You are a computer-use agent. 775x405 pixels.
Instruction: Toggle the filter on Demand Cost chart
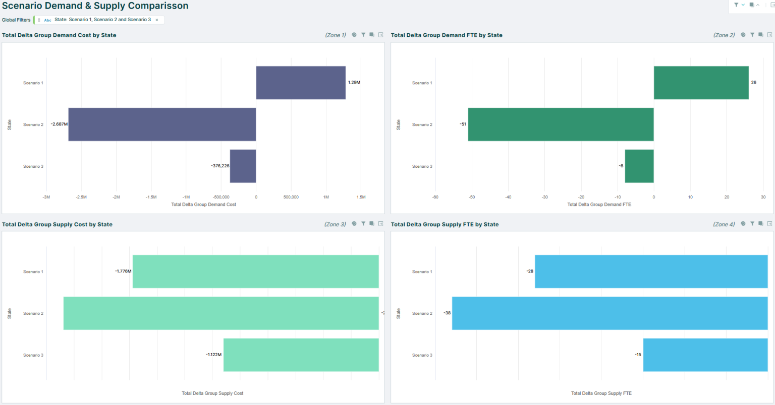click(363, 35)
